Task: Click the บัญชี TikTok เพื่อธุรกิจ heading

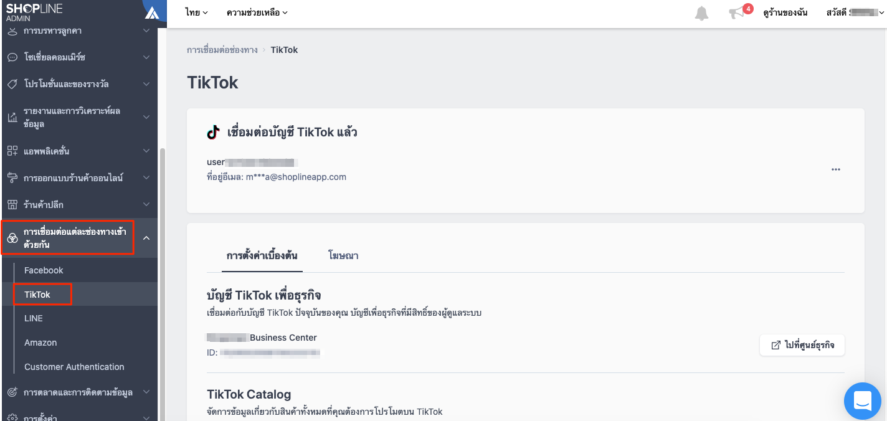Action: [x=264, y=295]
